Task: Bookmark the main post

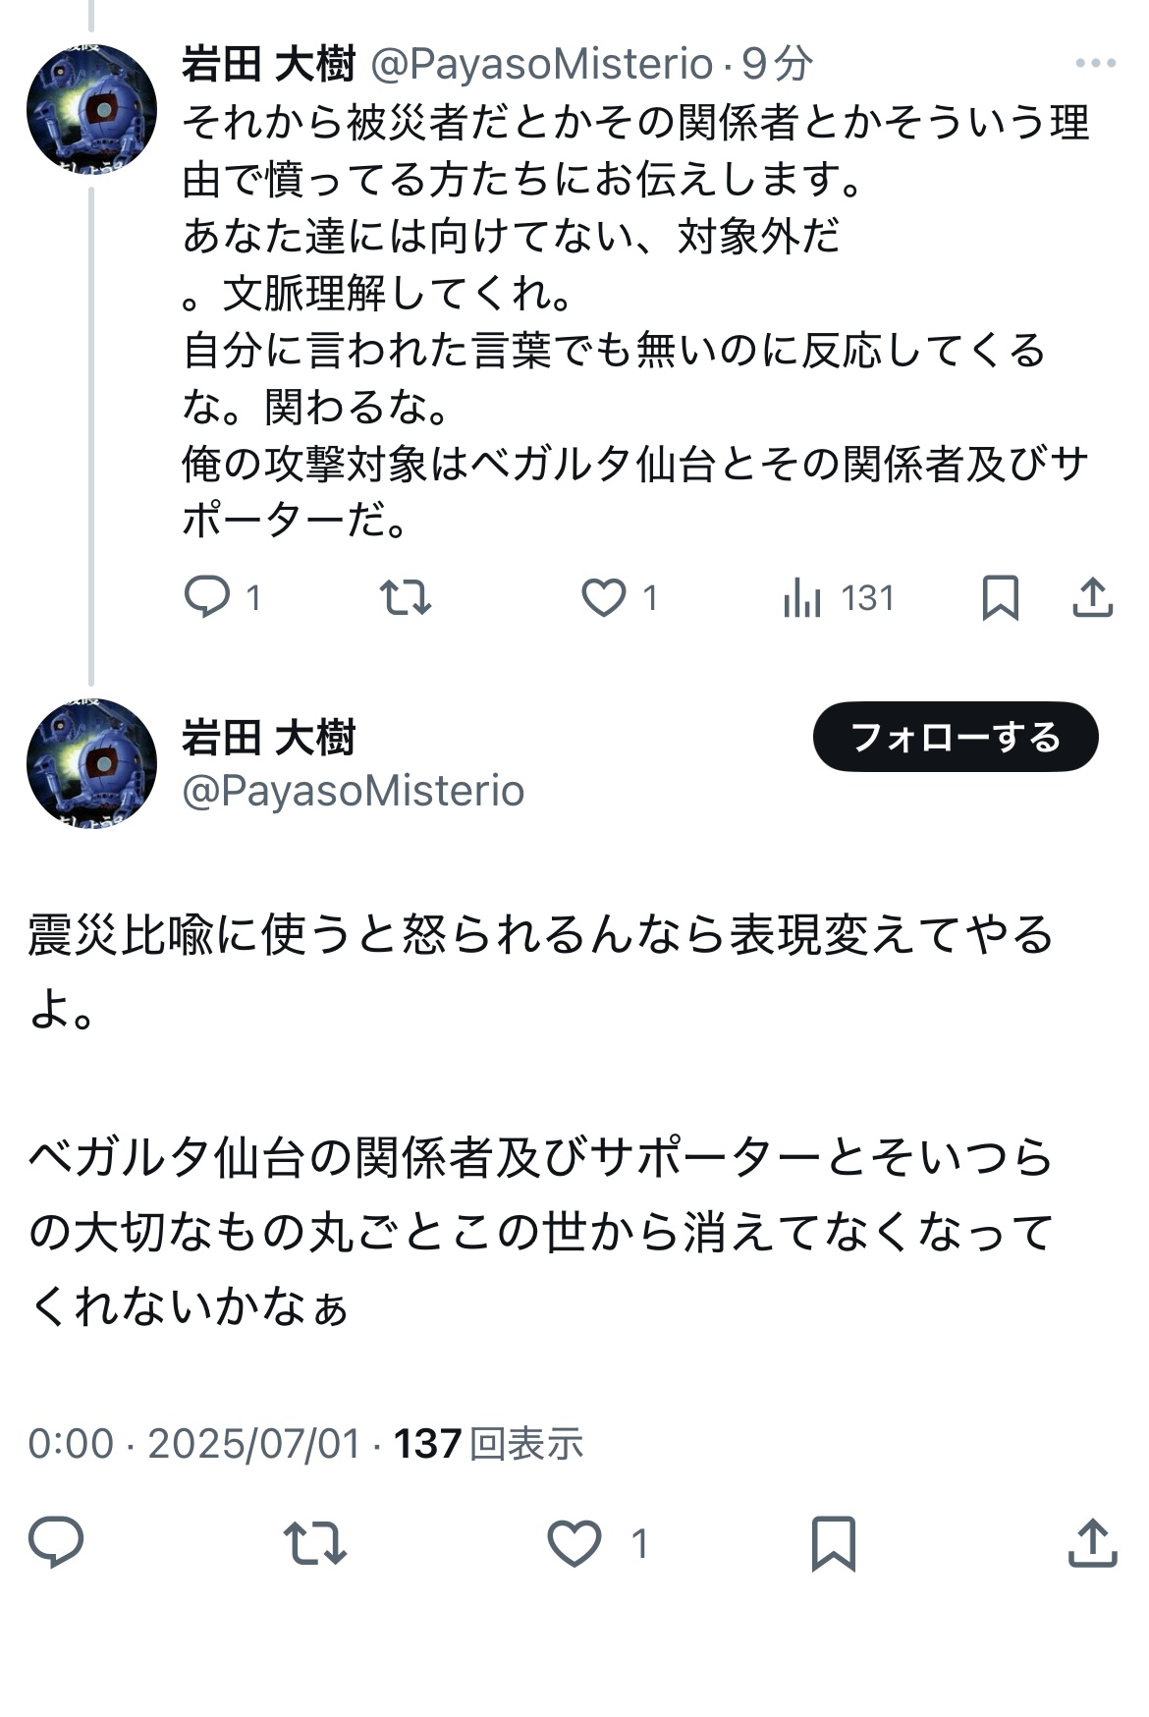Action: [x=833, y=1542]
